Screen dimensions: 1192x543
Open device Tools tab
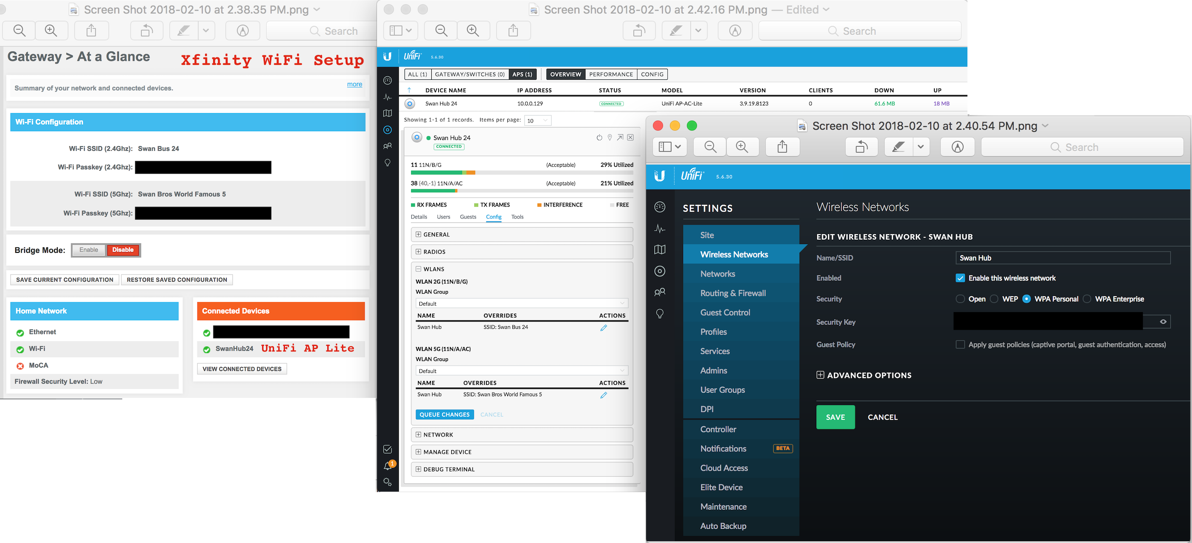tap(517, 217)
